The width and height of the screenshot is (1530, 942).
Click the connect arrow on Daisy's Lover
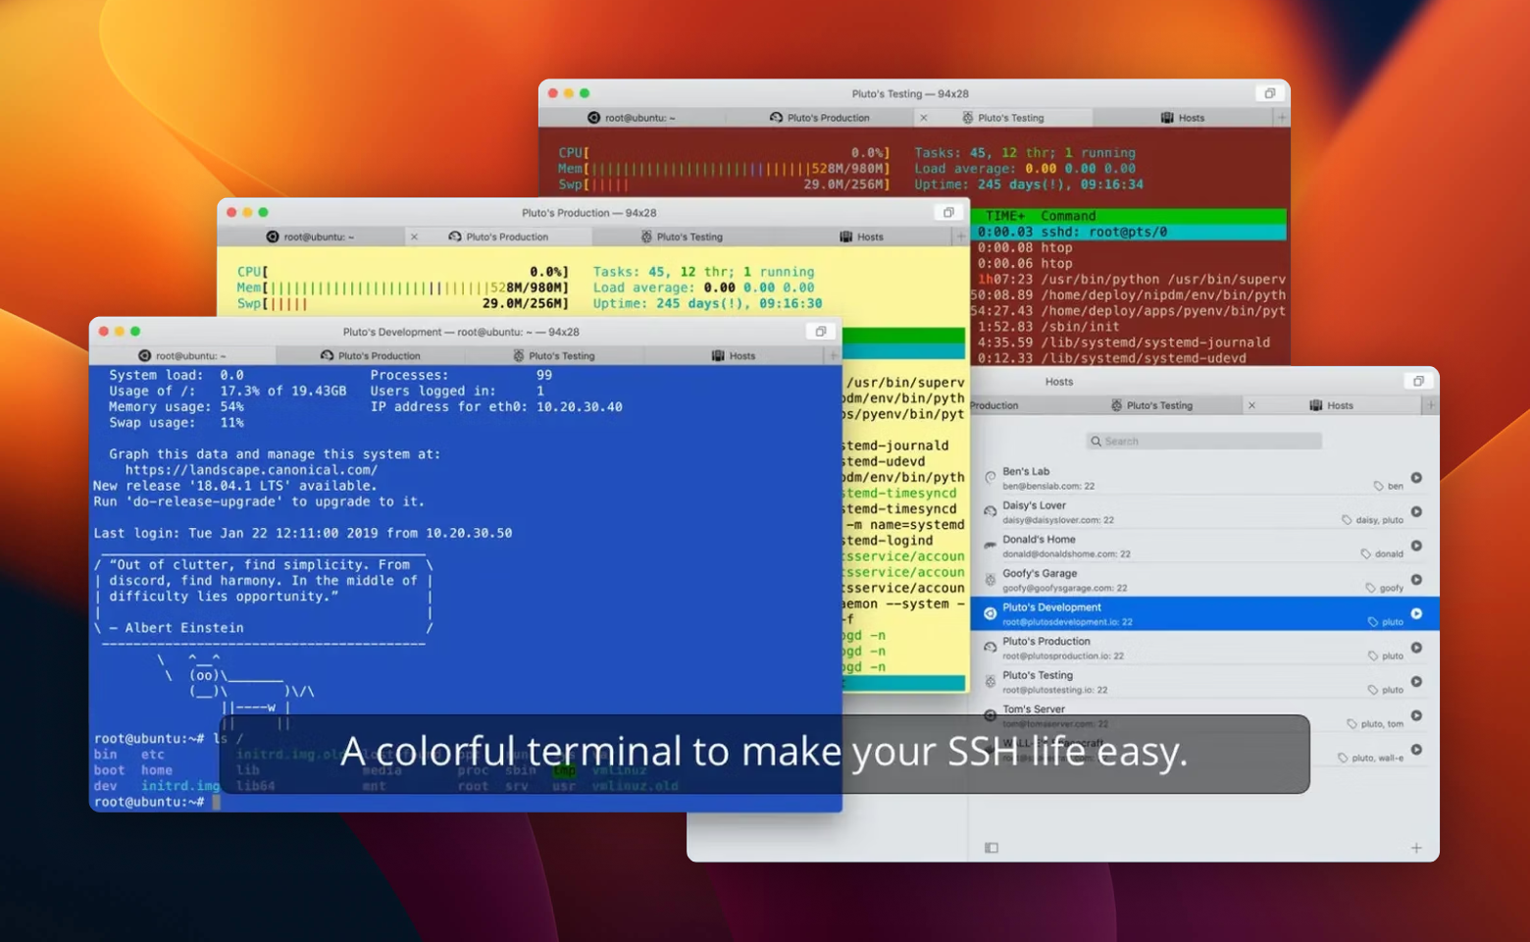(1415, 511)
